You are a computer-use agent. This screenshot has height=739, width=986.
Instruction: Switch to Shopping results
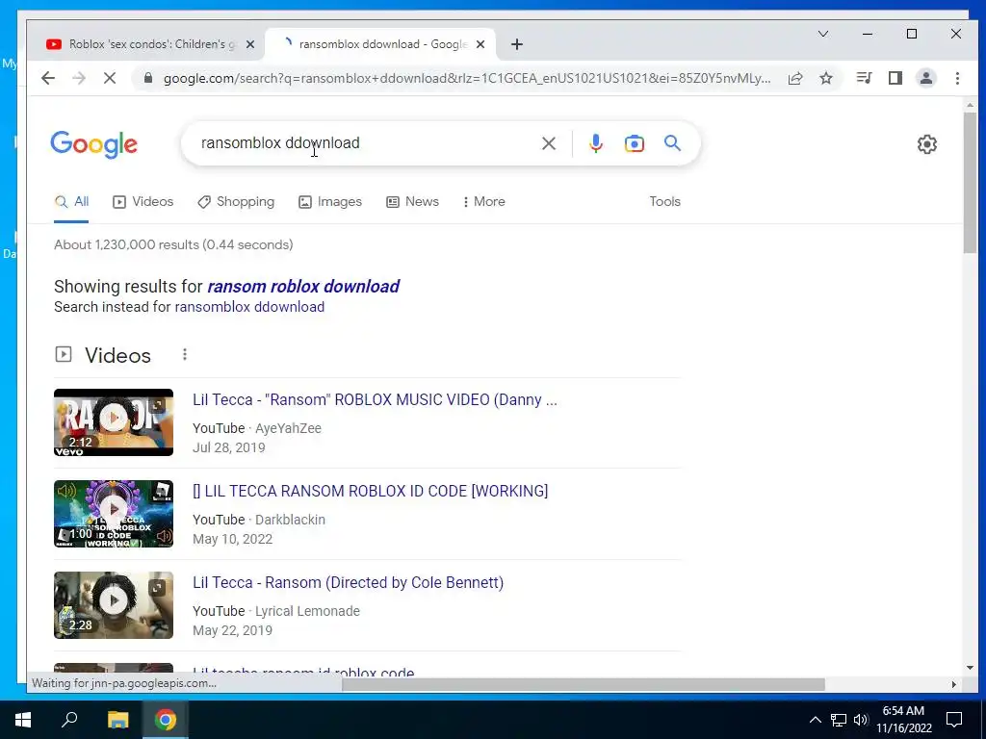[236, 202]
